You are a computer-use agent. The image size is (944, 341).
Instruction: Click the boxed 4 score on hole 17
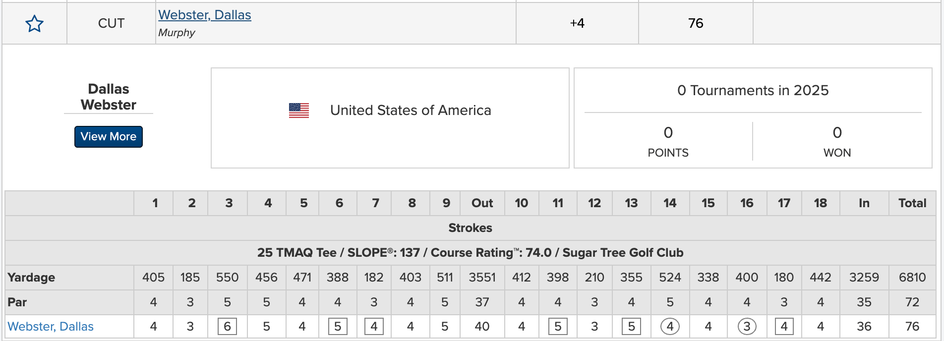[x=784, y=327]
